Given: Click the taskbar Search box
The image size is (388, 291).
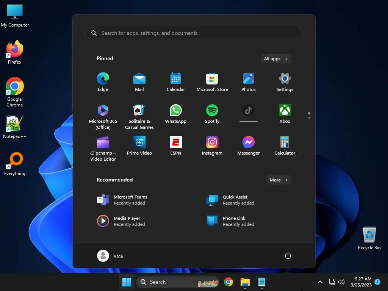Looking at the screenshot, I should [178, 282].
